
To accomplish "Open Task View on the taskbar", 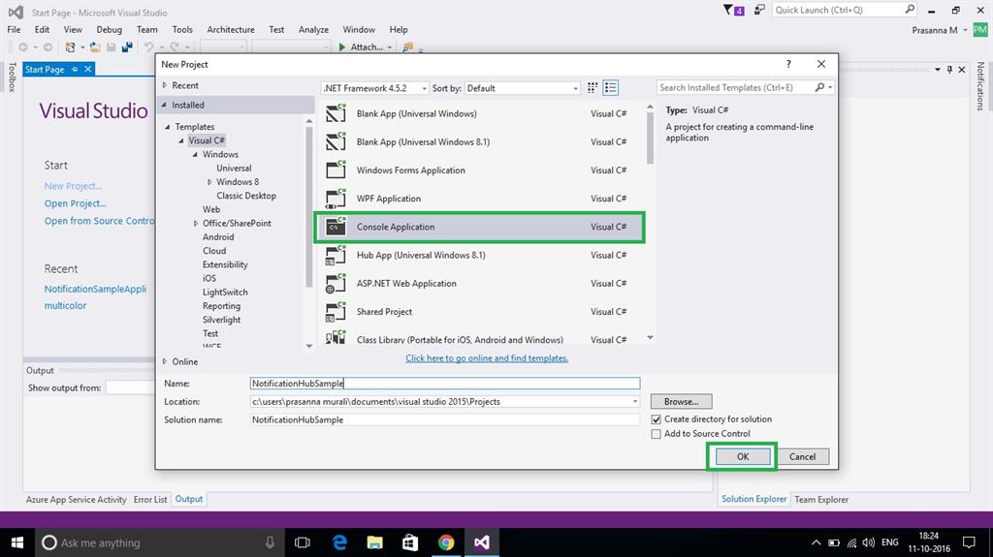I will coord(303,542).
